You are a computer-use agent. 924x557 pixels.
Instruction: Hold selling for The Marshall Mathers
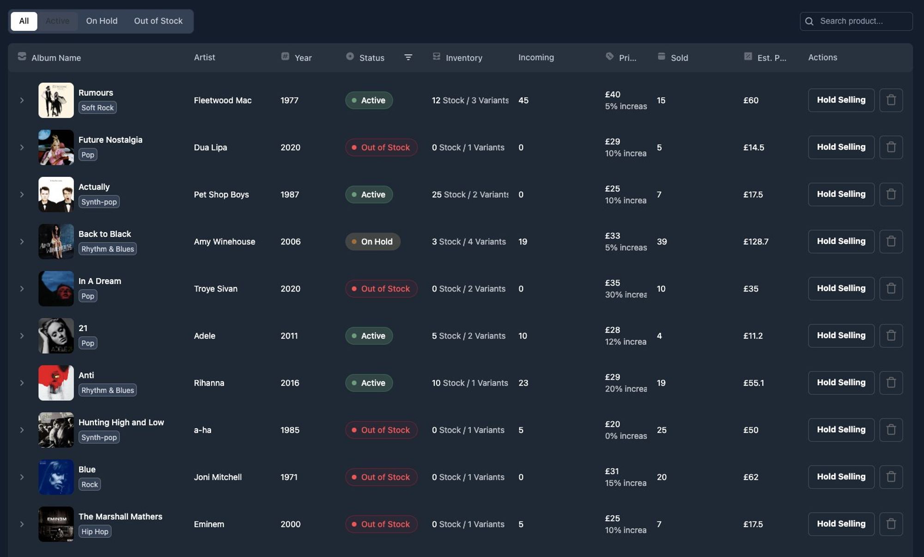coord(841,524)
